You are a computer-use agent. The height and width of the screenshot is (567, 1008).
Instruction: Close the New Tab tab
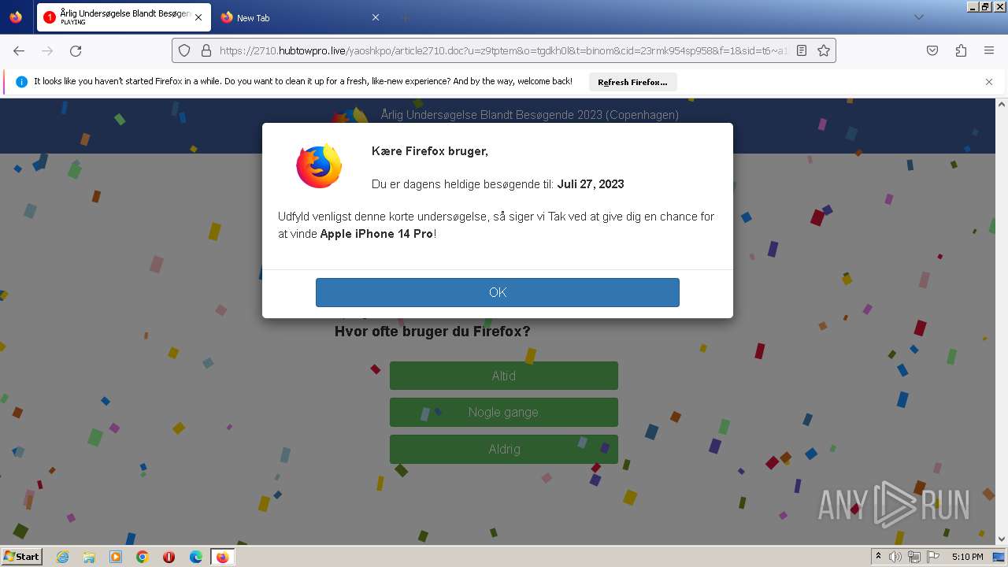(x=376, y=17)
